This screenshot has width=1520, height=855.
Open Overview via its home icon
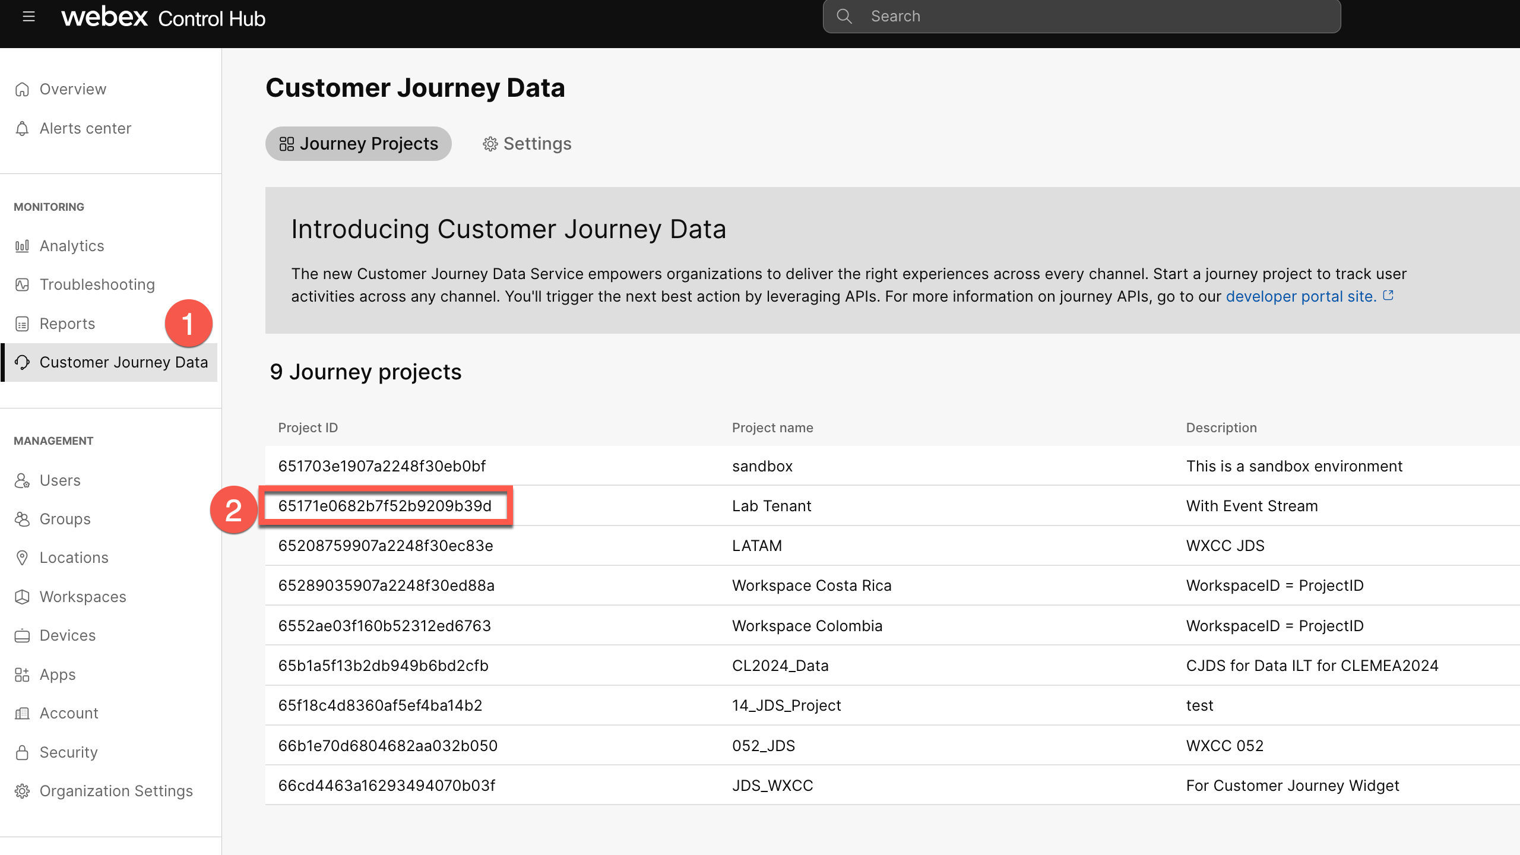pos(22,89)
